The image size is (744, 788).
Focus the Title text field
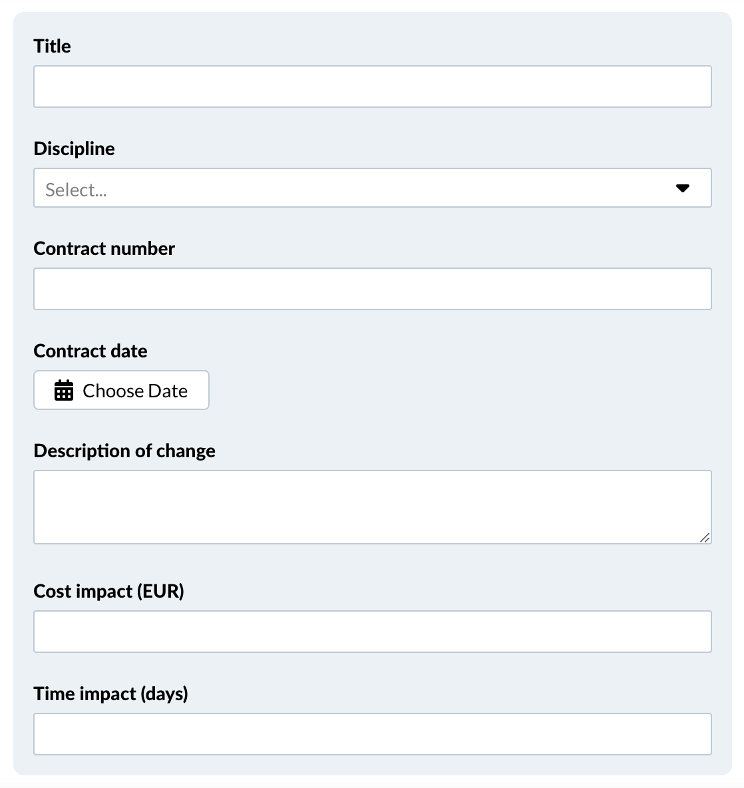tap(372, 87)
